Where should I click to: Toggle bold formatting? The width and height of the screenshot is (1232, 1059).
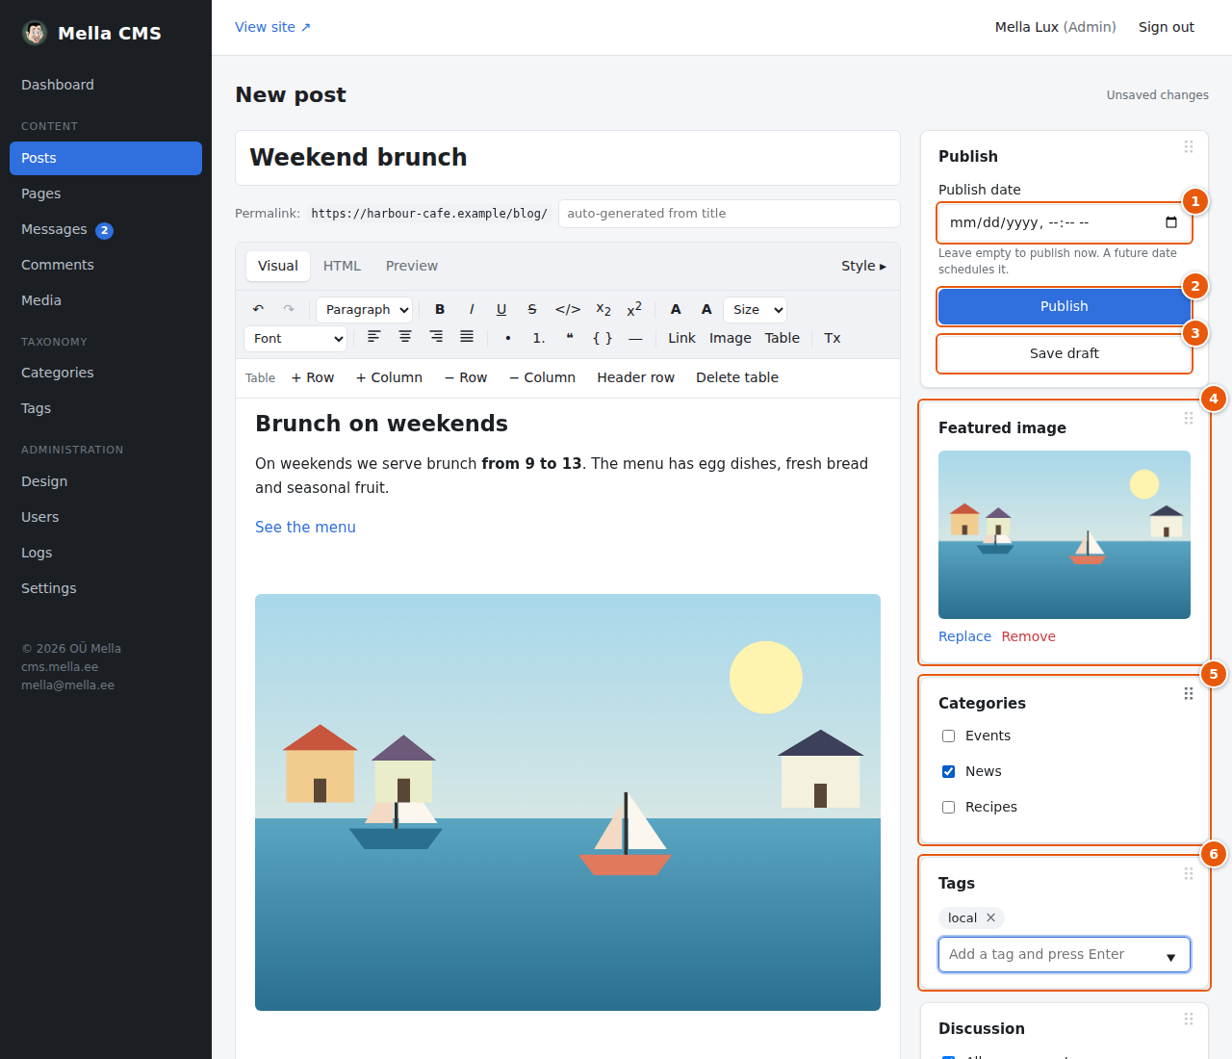coord(440,309)
